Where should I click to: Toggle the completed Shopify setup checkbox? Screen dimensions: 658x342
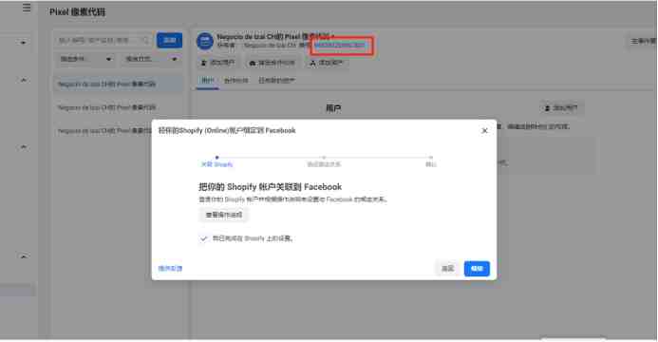pos(203,238)
